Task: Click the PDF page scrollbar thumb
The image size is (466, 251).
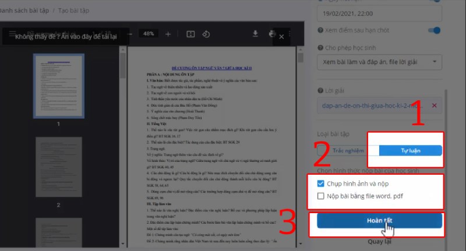Action: [x=301, y=58]
